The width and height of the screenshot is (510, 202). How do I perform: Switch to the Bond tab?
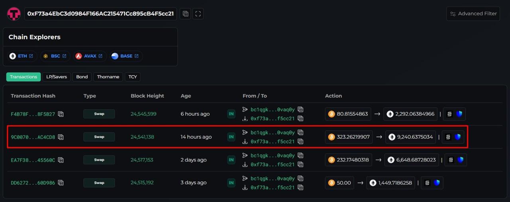click(x=82, y=77)
